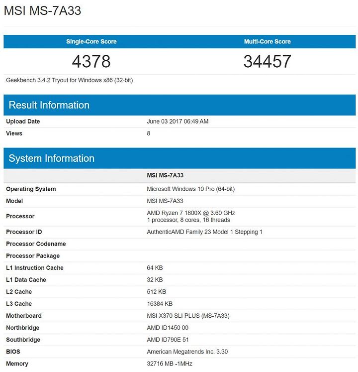The width and height of the screenshot is (358, 372).
Task: Click the MSI MS-7A33 page title
Action: [42, 10]
